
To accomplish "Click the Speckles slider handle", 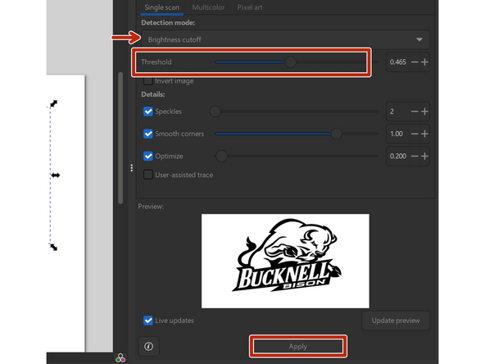I will coord(215,111).
